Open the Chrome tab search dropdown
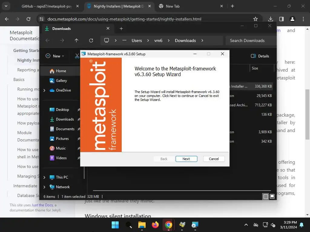Screen dimensions: 310x232 (x=6, y=6)
